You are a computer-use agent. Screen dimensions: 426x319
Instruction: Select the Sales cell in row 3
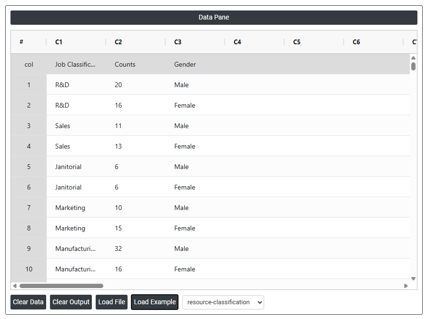tap(63, 126)
